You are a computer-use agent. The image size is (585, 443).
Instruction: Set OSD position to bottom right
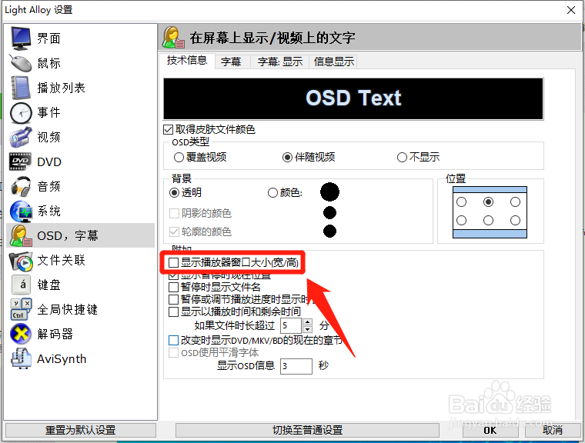pyautogui.click(x=515, y=221)
